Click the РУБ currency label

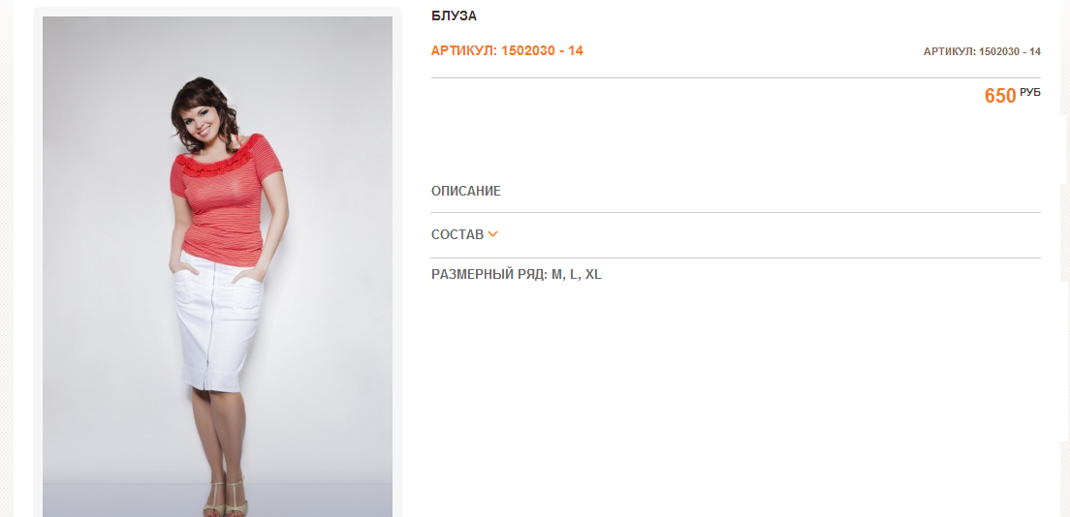(1030, 92)
